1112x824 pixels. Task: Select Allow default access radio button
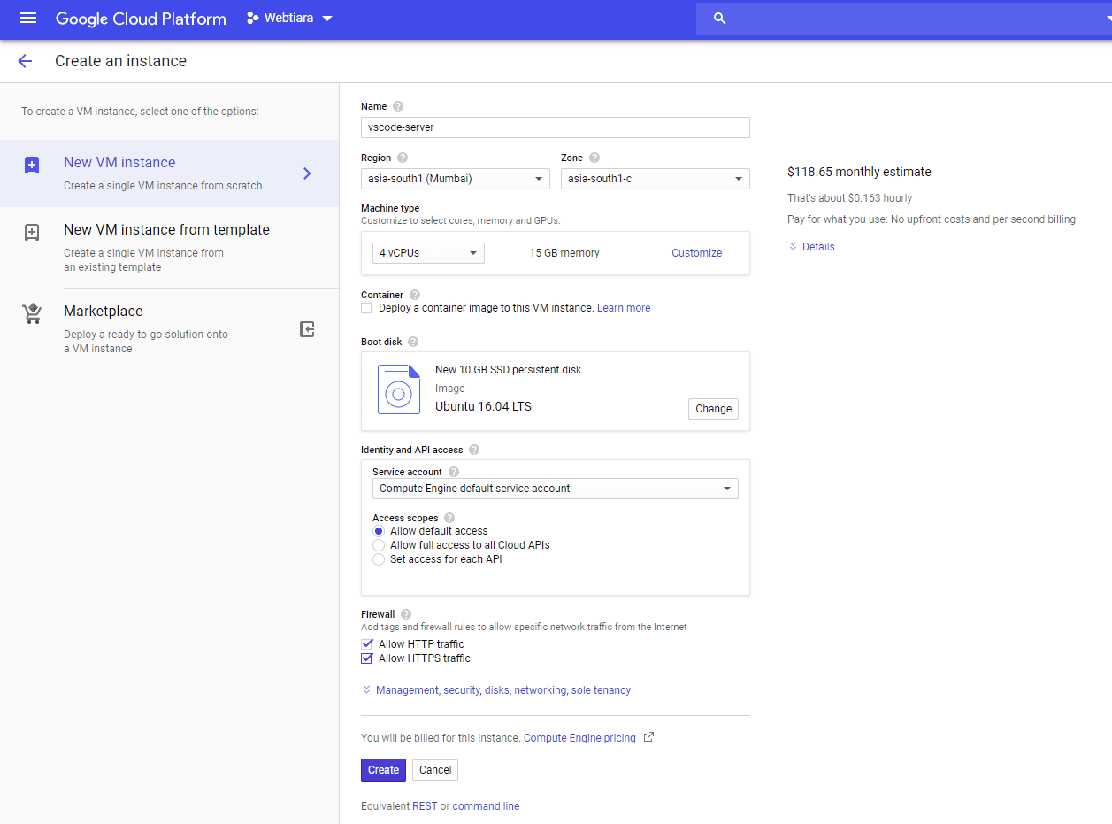click(x=379, y=531)
